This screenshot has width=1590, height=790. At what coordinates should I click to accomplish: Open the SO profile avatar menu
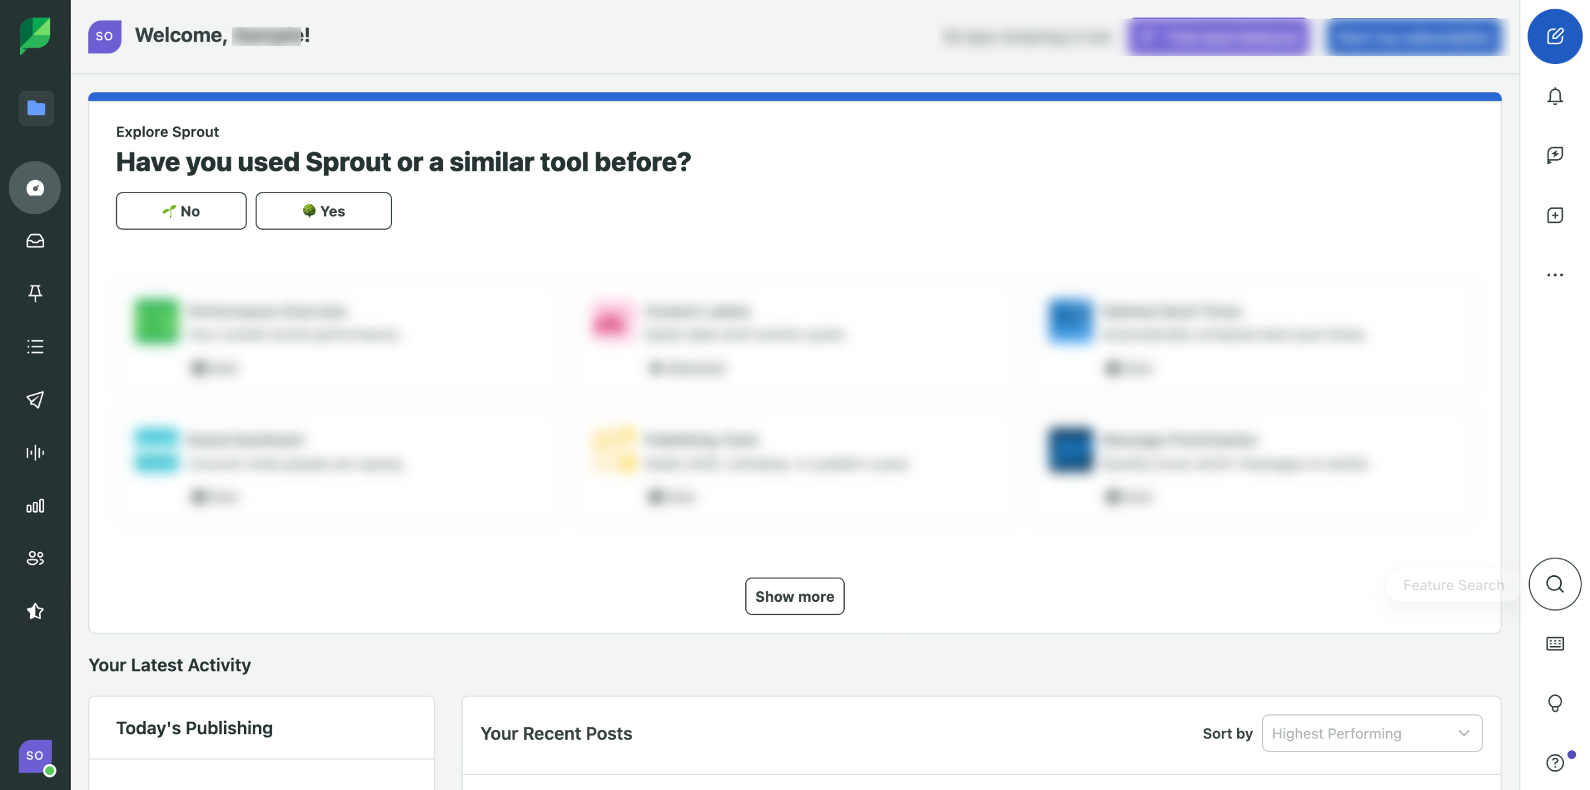(x=35, y=756)
